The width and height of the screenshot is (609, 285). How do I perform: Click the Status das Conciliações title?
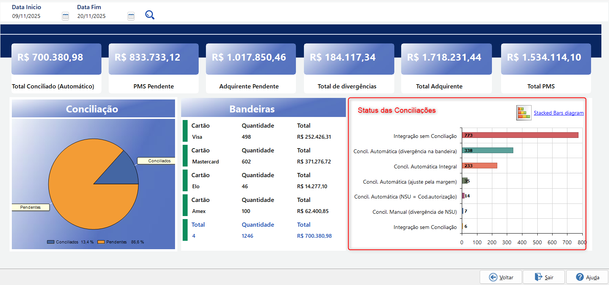click(397, 110)
